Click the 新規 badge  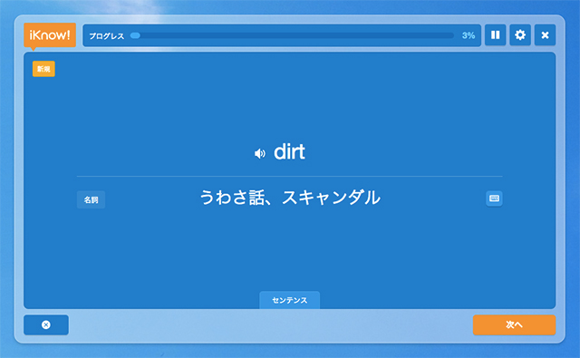[43, 69]
